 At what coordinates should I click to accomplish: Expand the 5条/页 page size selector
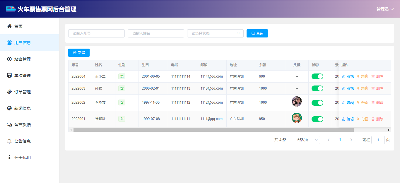pyautogui.click(x=305, y=140)
